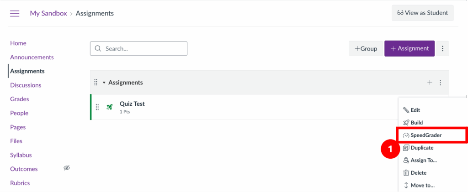Click View as Student button

(x=422, y=13)
